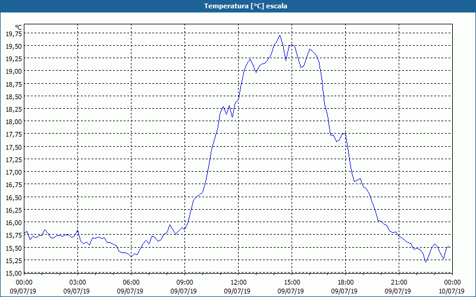Click the 19,25 y-axis label
Viewport: 476px width, 297px height.
tap(14, 58)
